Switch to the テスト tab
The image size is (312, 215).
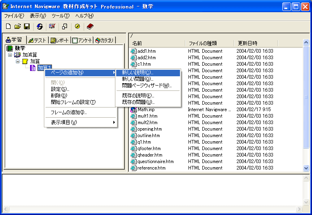[37, 40]
